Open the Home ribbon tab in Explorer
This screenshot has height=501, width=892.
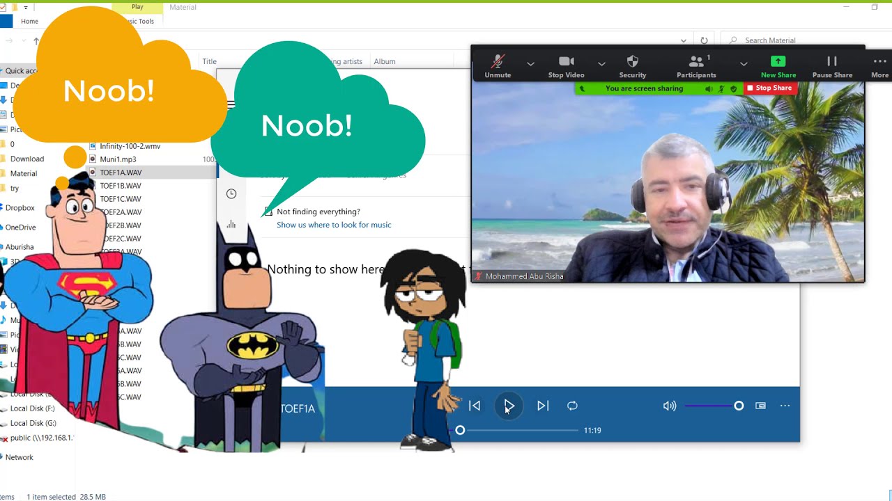click(x=29, y=22)
